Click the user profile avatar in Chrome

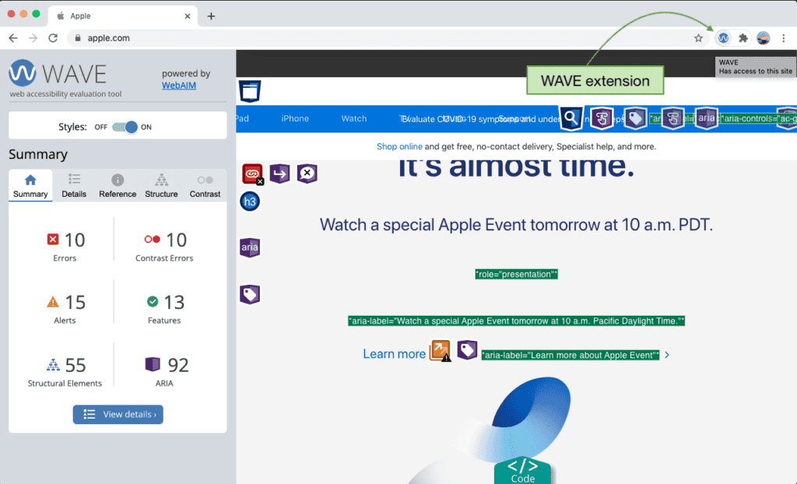coord(763,38)
